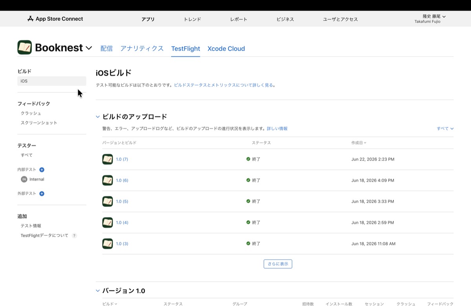Click the green status check for build 1.0 (7)

[x=248, y=159]
